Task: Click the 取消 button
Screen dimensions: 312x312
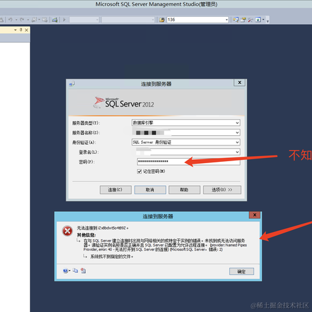Action: pyautogui.click(x=150, y=190)
